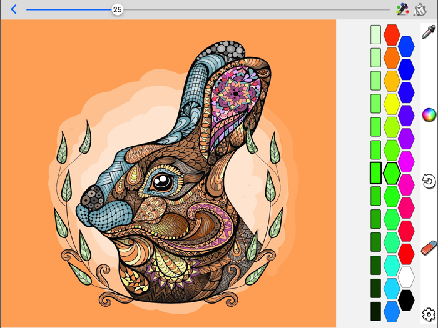Pick the selected outlined green hexagon
Viewport: 438px width, 328px height.
click(392, 174)
